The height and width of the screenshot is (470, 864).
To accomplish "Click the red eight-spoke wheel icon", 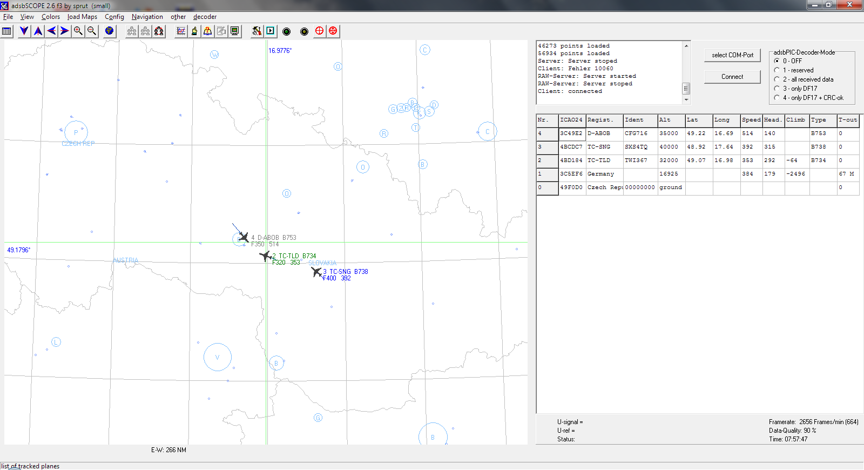I will click(x=333, y=31).
